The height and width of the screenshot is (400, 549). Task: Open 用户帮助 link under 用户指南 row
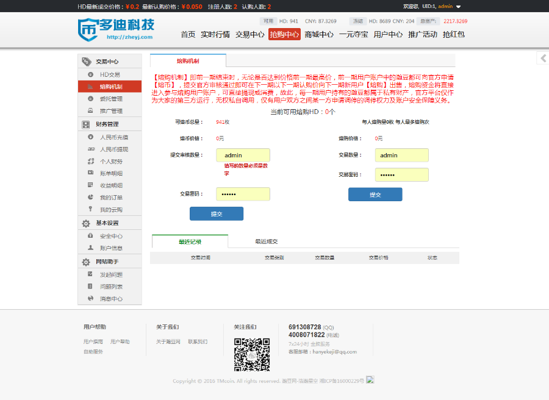pos(120,341)
